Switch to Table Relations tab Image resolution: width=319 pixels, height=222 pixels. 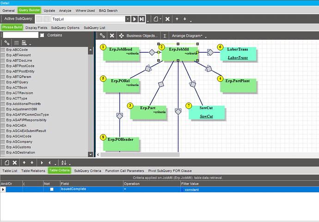pyautogui.click(x=33, y=171)
